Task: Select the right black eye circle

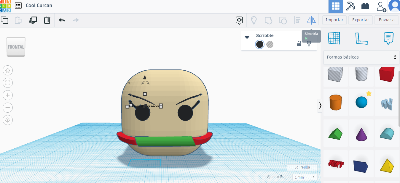Action: pyautogui.click(x=186, y=113)
